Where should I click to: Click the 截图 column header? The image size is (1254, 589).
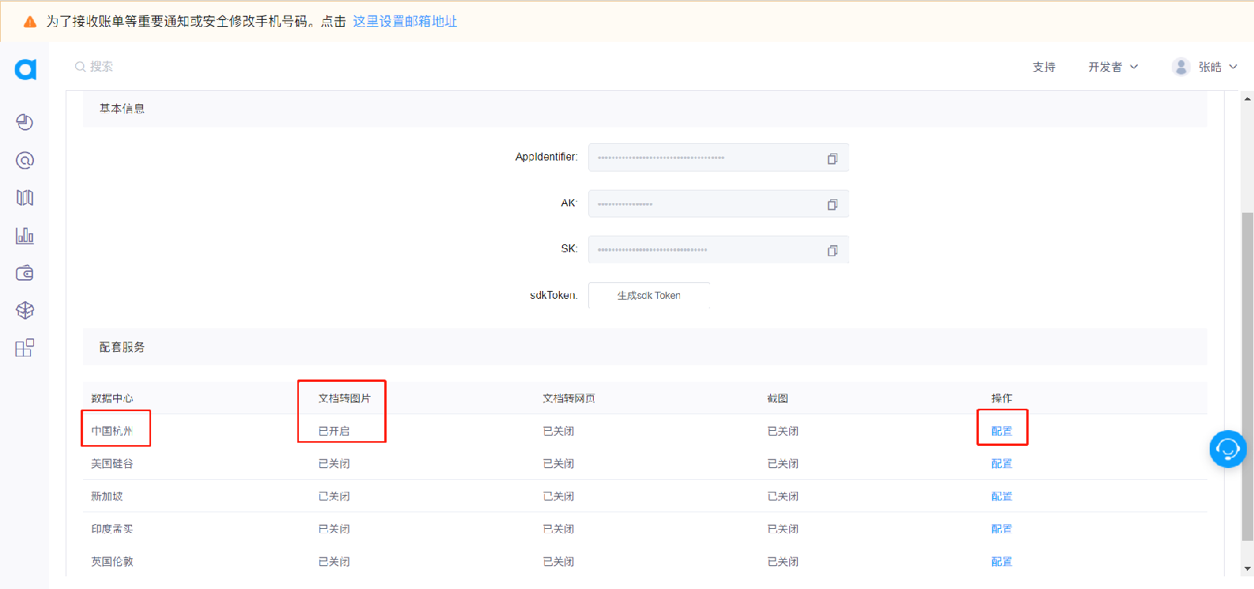pos(777,398)
